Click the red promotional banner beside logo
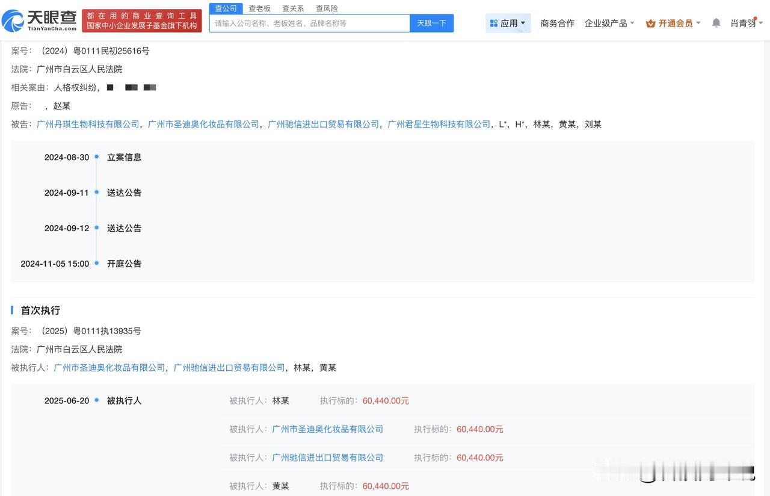The width and height of the screenshot is (770, 496). pyautogui.click(x=142, y=20)
